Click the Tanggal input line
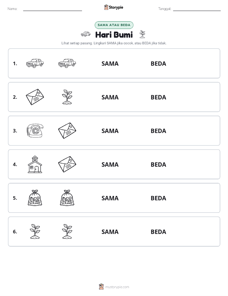 click(197, 9)
